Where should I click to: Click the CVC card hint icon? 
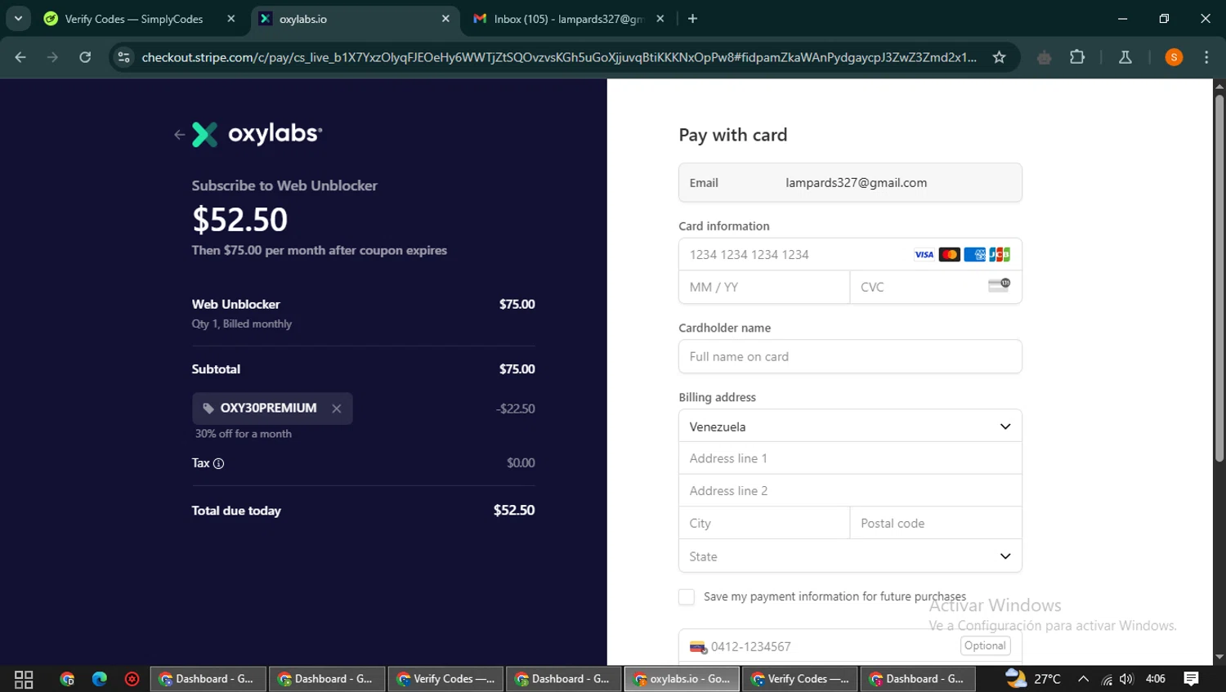(999, 285)
